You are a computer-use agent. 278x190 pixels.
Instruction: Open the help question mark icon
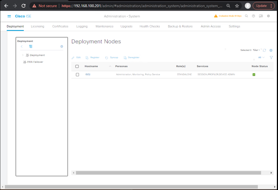253,16
